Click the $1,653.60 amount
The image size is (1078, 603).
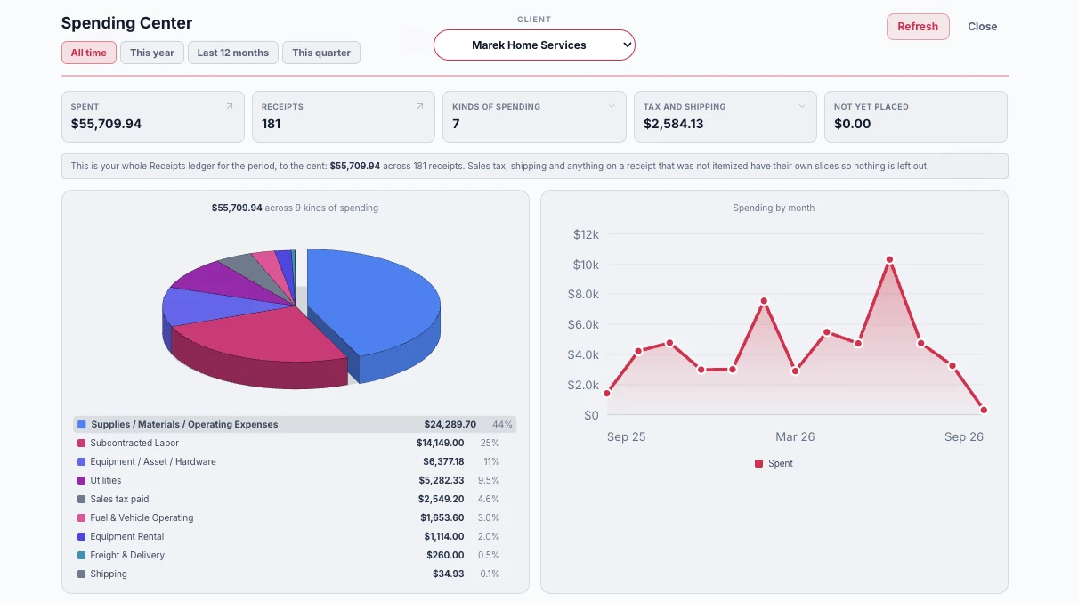(x=442, y=518)
